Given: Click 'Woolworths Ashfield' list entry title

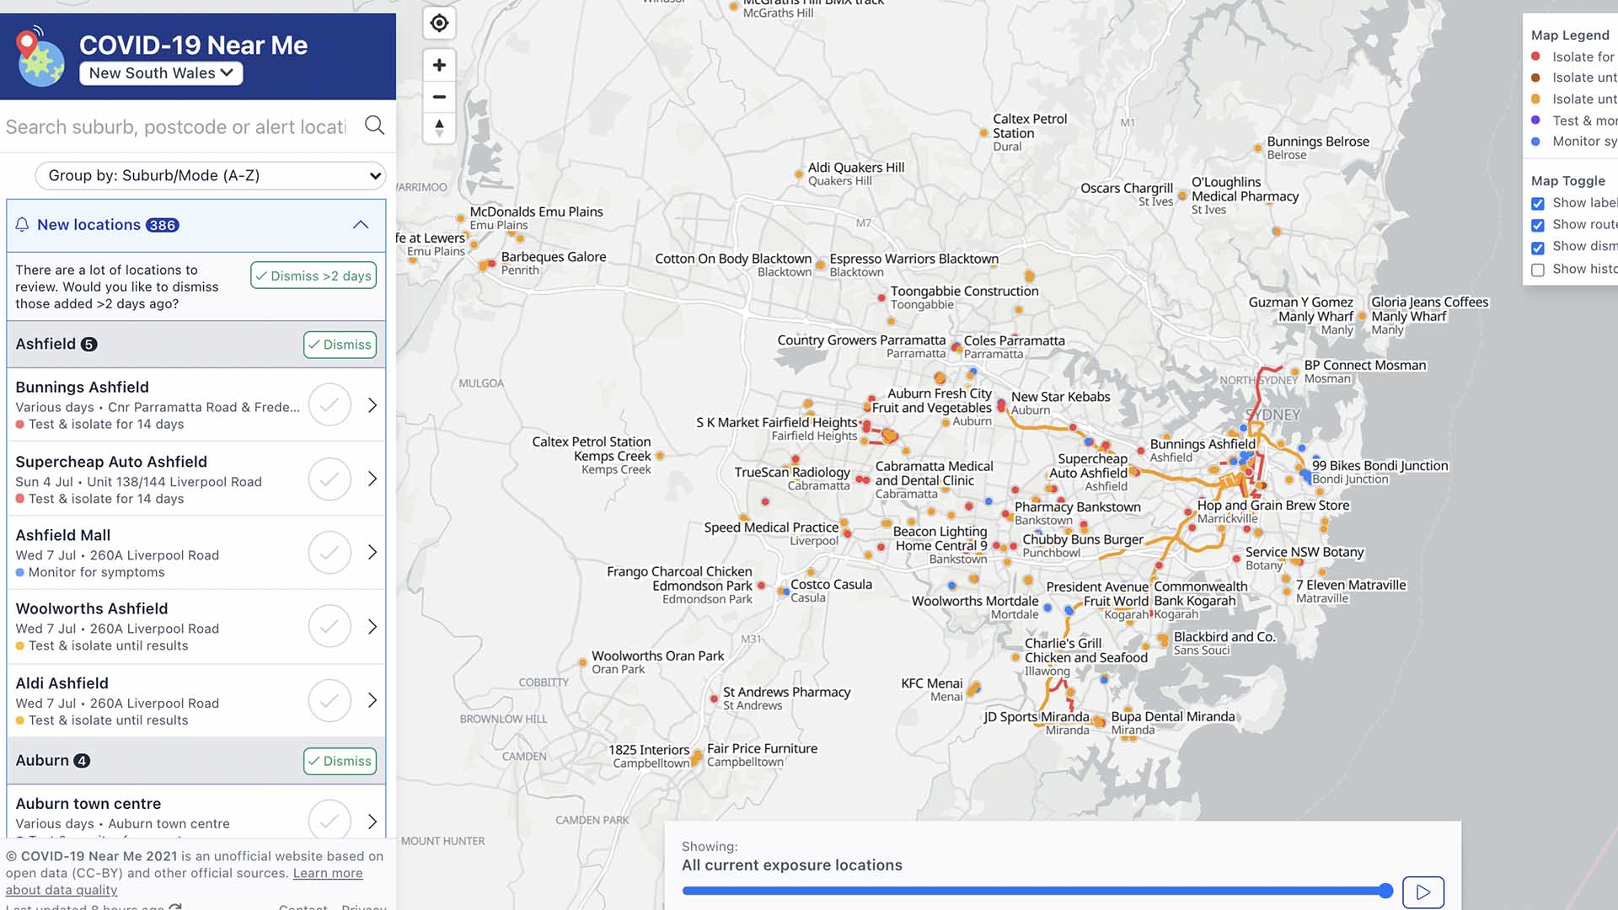Looking at the screenshot, I should click(92, 608).
